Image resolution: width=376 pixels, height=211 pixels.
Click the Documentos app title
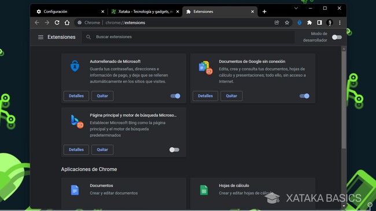[101, 186]
